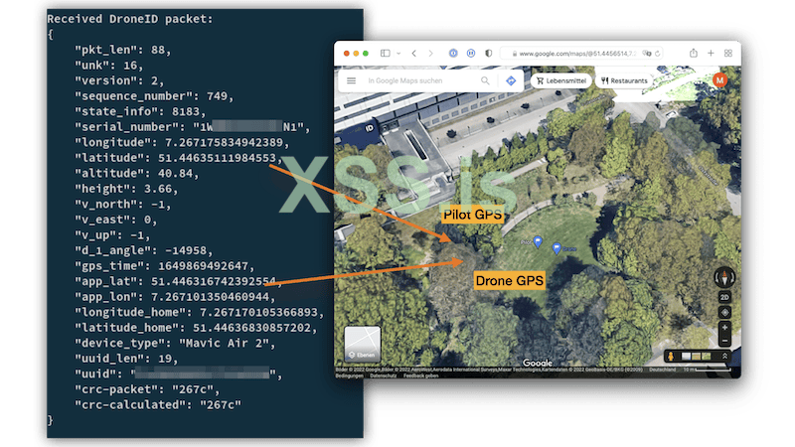Switch the map to 2D view
This screenshot has height=447, width=795.
(x=724, y=297)
